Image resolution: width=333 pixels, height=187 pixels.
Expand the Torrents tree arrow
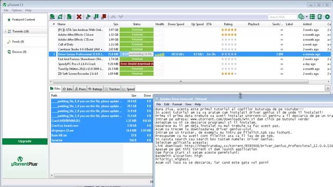coord(6,31)
